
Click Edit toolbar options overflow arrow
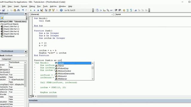[149, 10]
